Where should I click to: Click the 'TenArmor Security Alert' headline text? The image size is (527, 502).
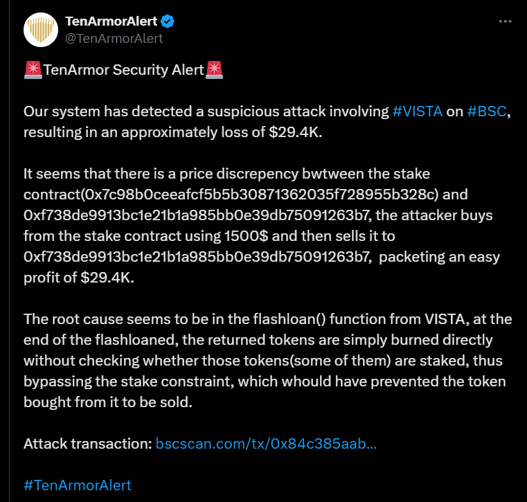point(123,70)
